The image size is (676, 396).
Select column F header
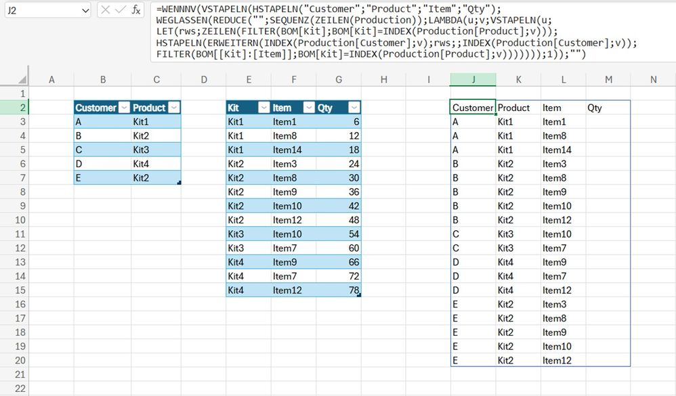click(x=293, y=80)
